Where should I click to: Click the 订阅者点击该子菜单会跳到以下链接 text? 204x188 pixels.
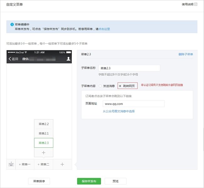click(108, 96)
